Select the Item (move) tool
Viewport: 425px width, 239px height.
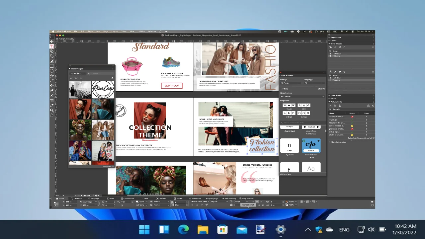click(52, 41)
